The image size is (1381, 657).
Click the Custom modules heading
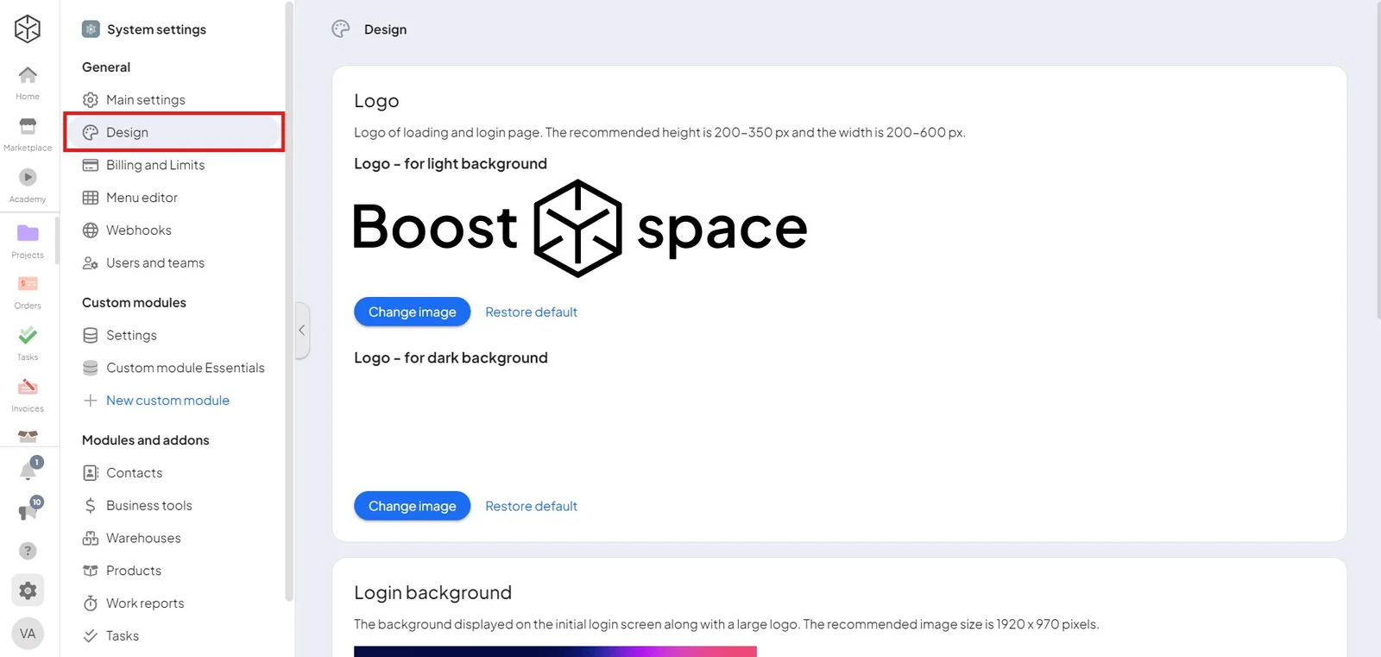pos(134,303)
